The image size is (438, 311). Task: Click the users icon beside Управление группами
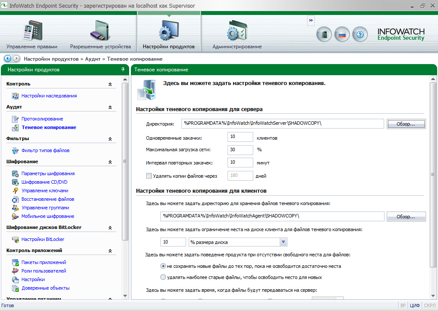coord(15,208)
